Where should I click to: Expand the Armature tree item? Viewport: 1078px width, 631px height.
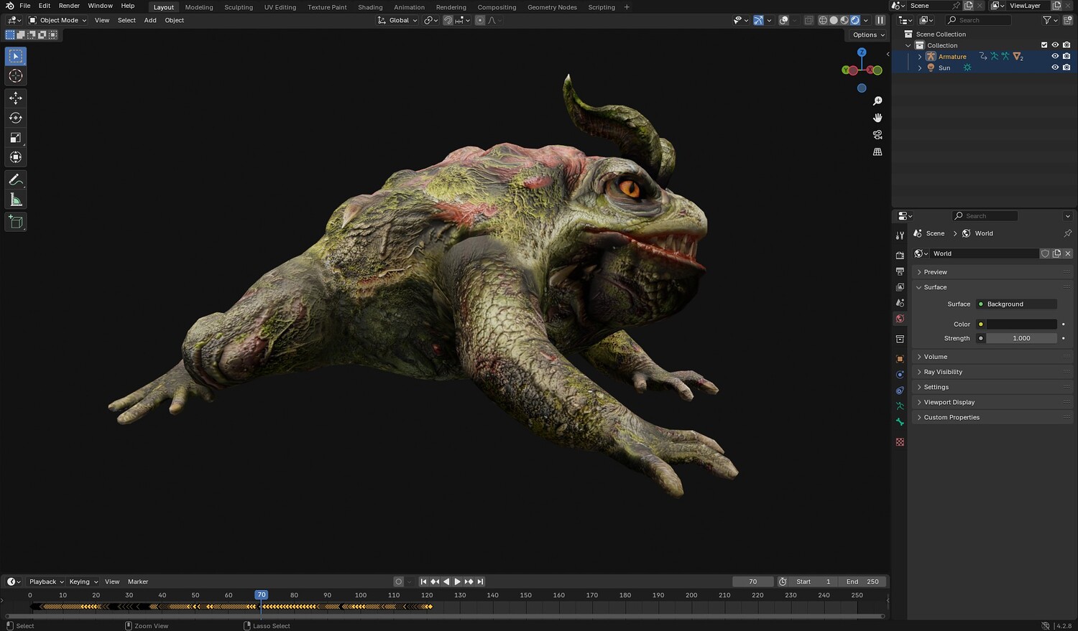coord(920,57)
